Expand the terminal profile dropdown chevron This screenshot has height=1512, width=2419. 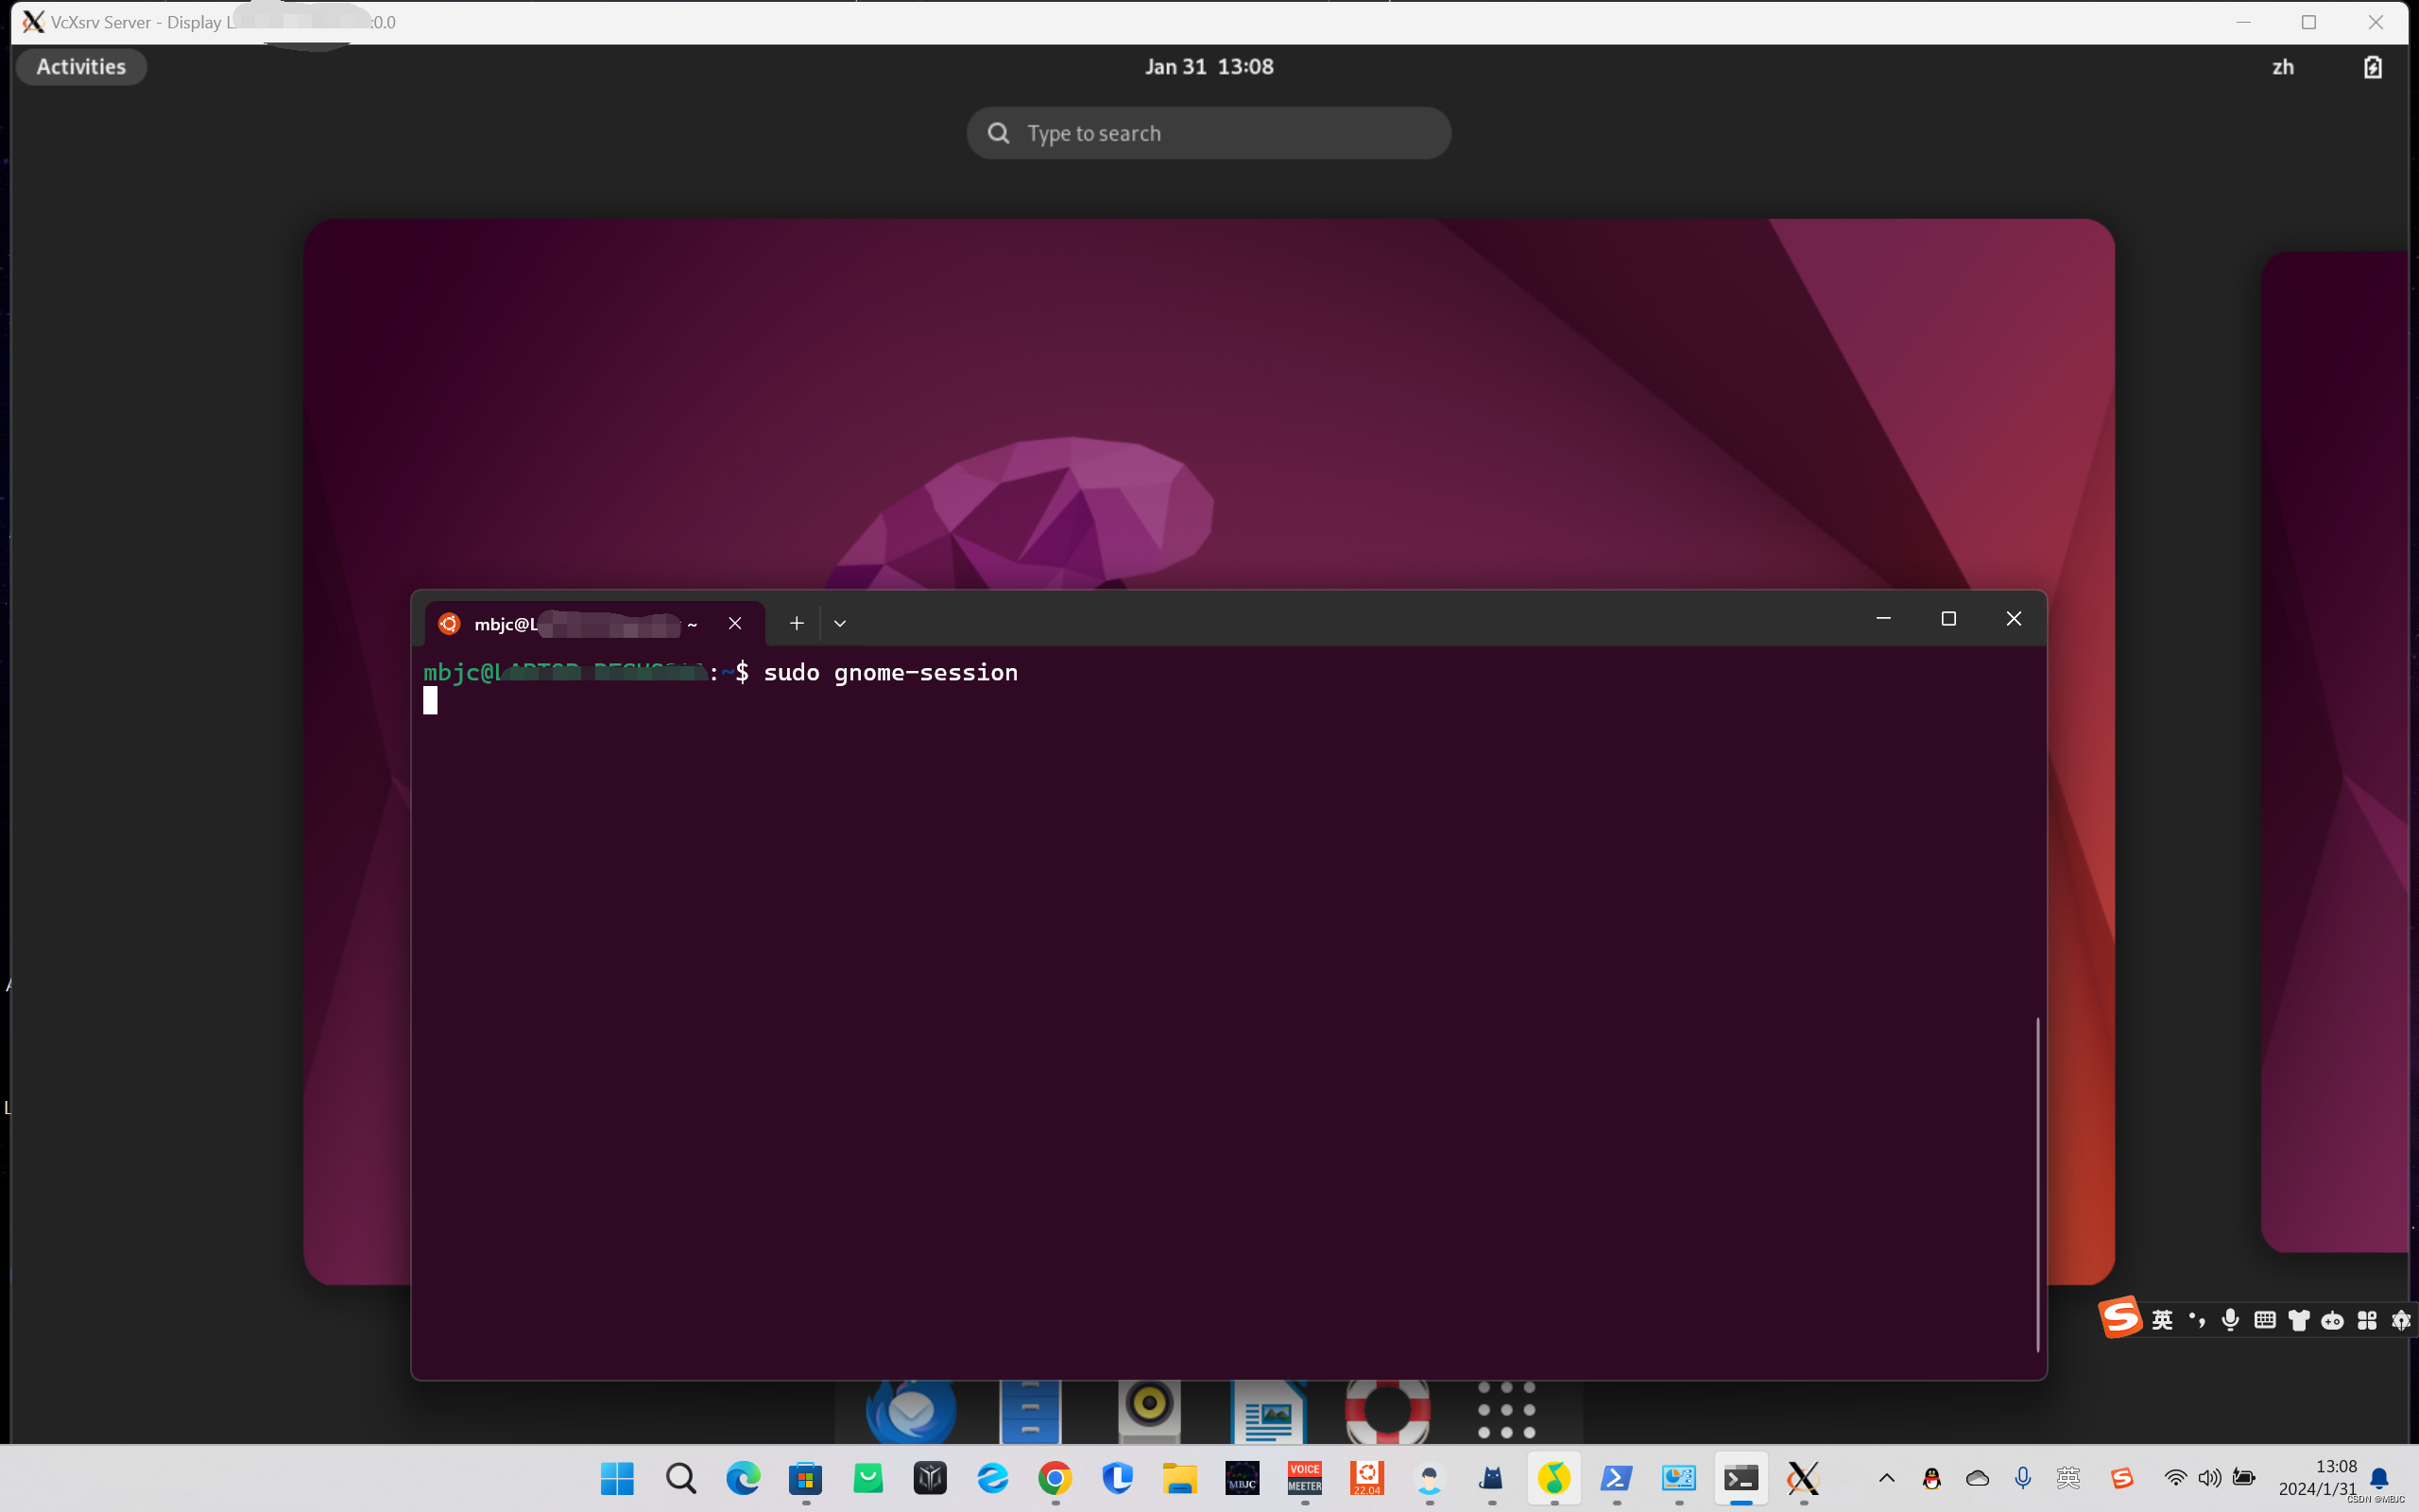pyautogui.click(x=840, y=623)
